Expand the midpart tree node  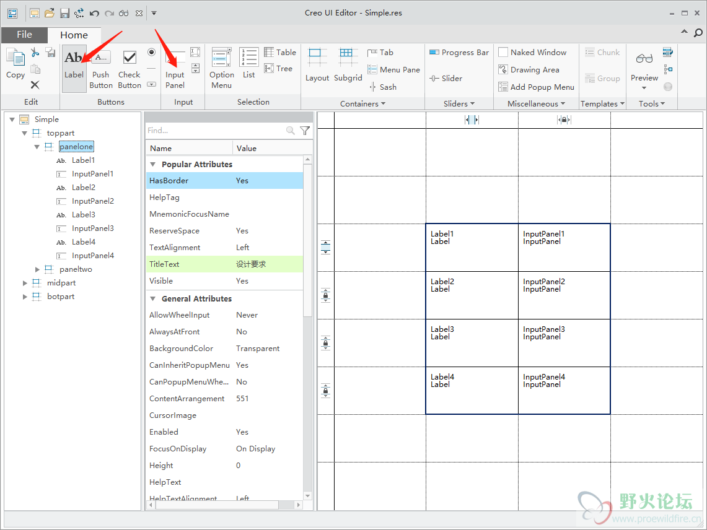point(25,283)
